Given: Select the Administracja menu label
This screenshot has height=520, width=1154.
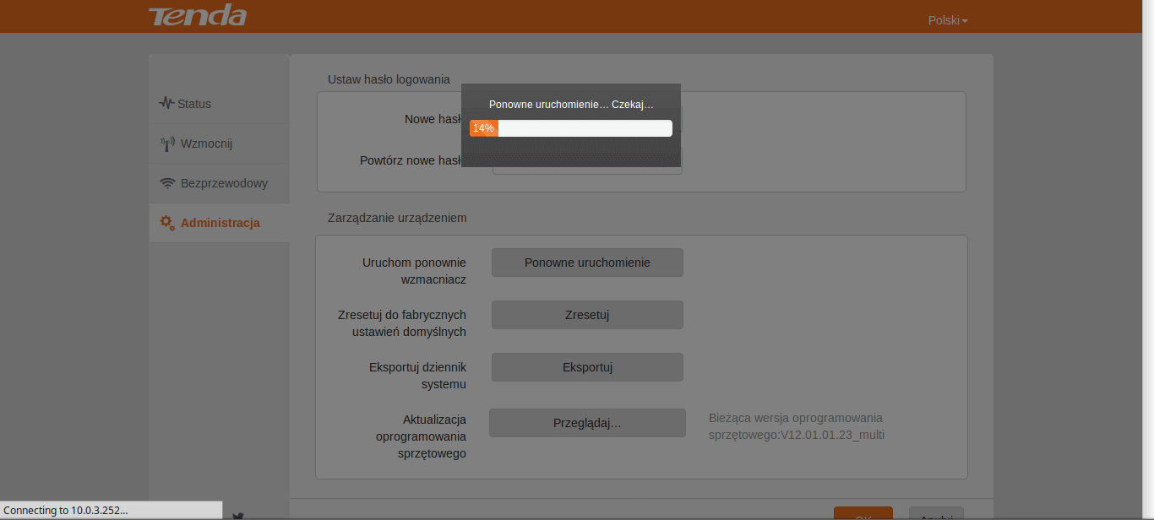Looking at the screenshot, I should pyautogui.click(x=220, y=223).
